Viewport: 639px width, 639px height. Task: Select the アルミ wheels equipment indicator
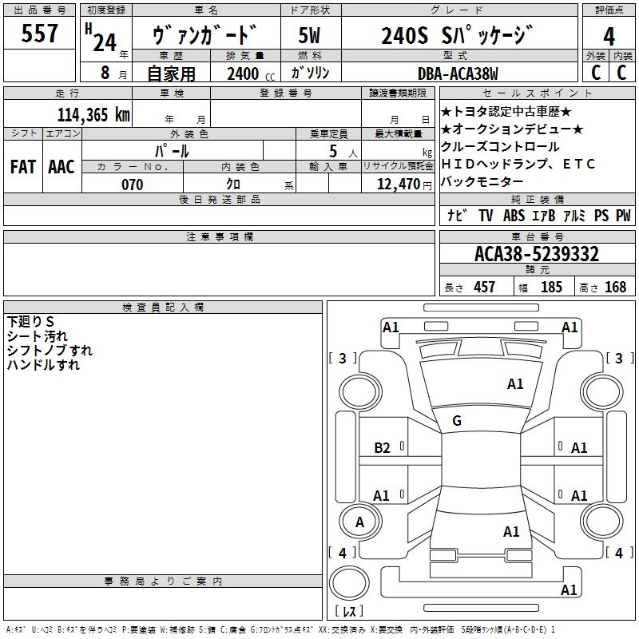click(x=574, y=216)
